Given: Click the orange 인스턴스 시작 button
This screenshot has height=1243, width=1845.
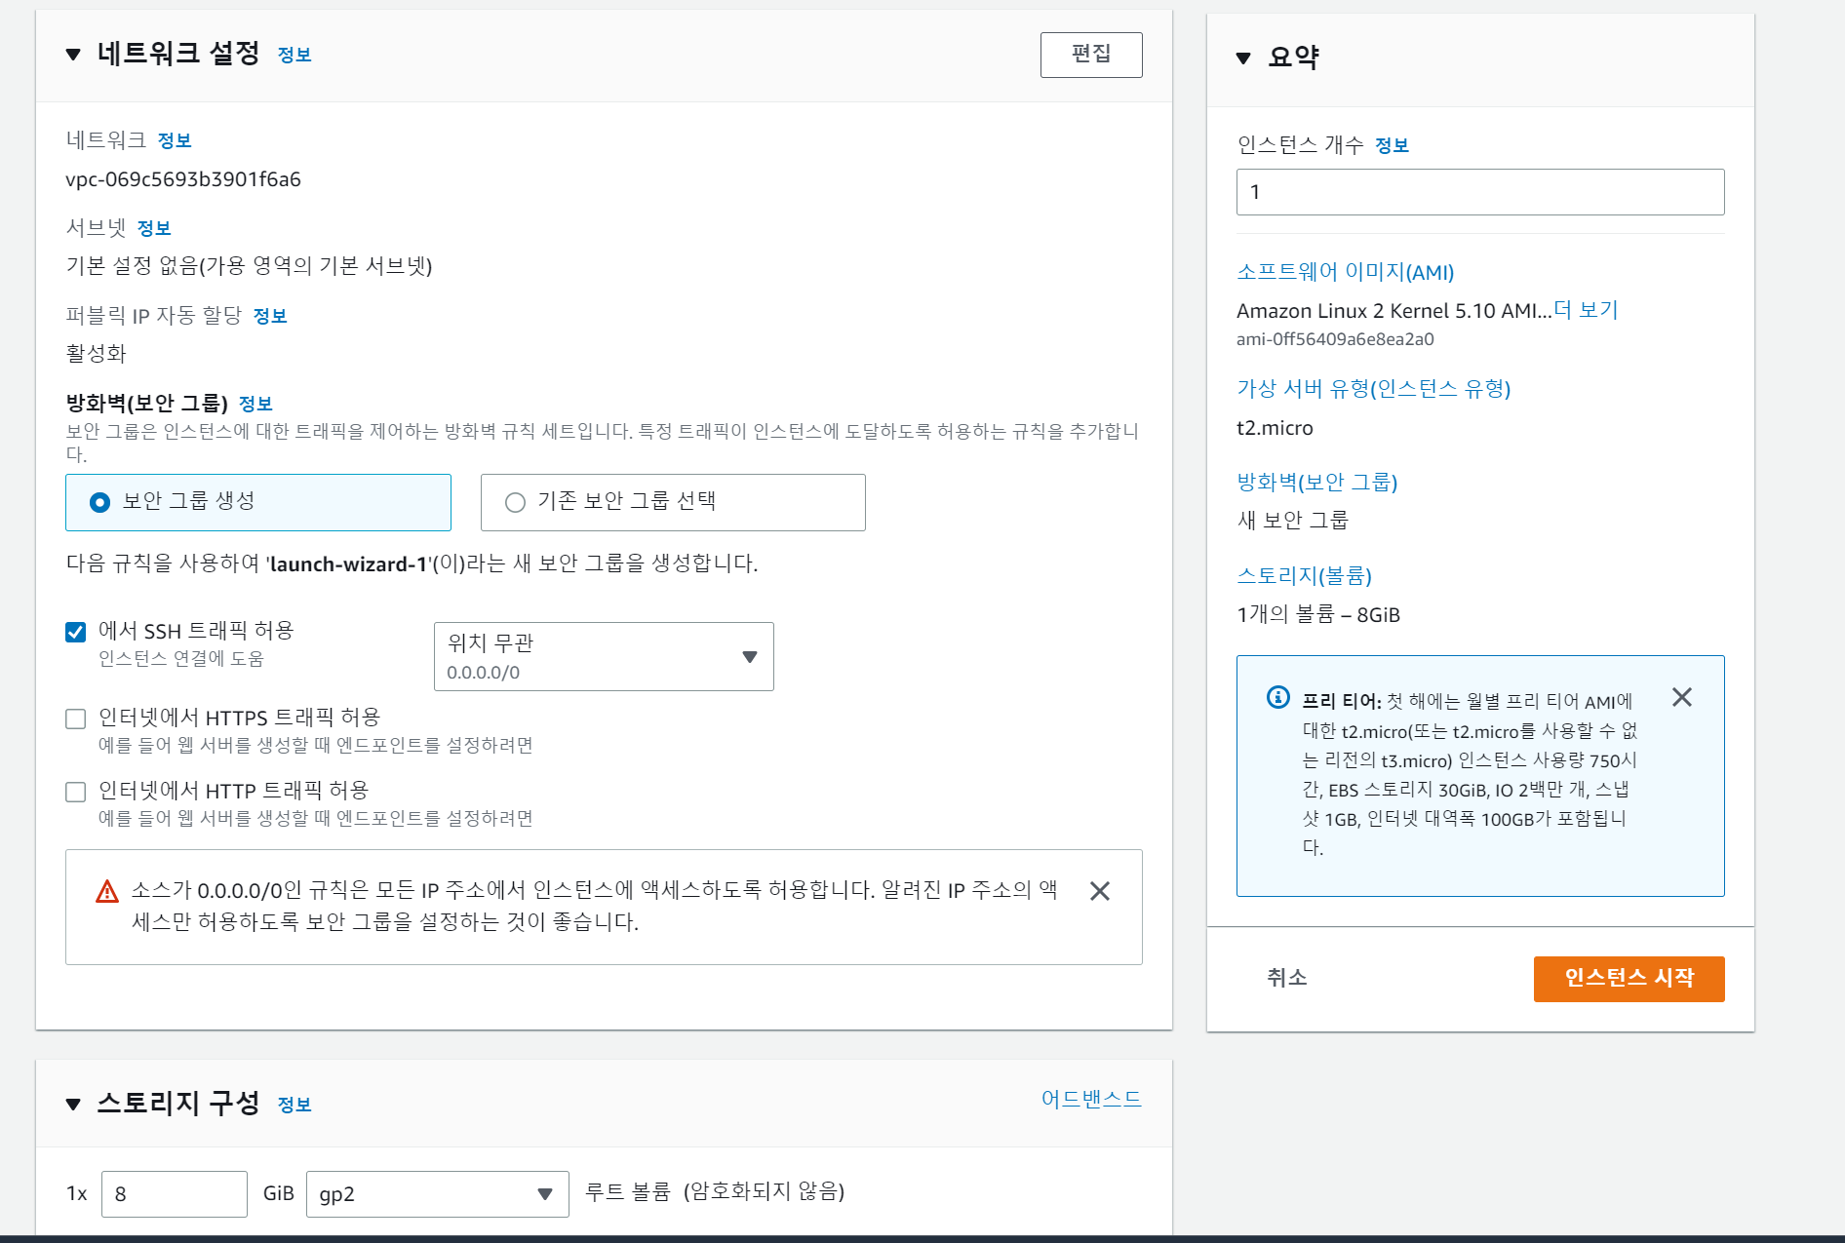Looking at the screenshot, I should point(1629,979).
